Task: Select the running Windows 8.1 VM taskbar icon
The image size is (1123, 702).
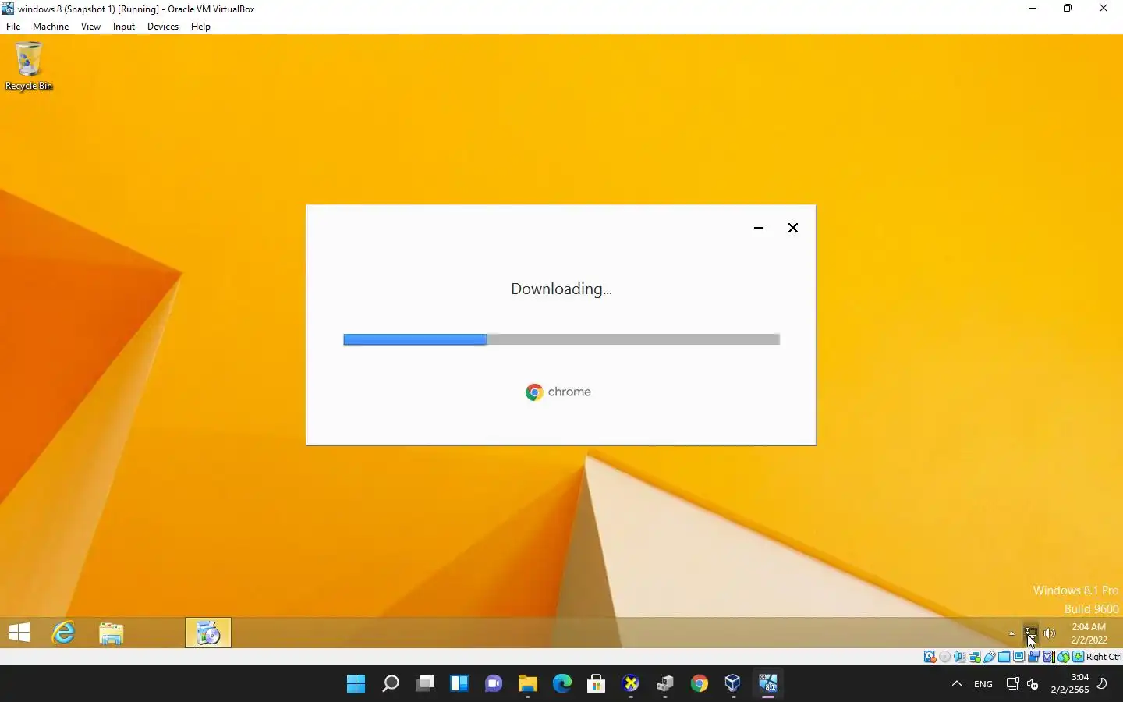Action: point(767,684)
